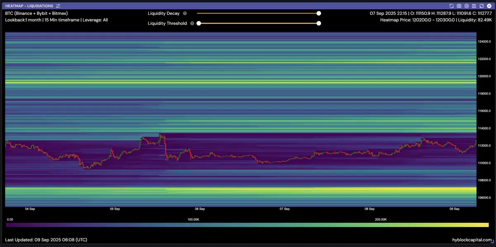Click the Lookback:1 month timeframe text

tap(56, 20)
